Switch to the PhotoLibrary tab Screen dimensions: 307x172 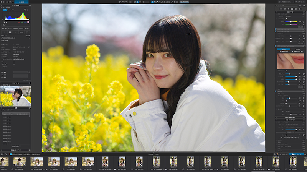[7, 2]
